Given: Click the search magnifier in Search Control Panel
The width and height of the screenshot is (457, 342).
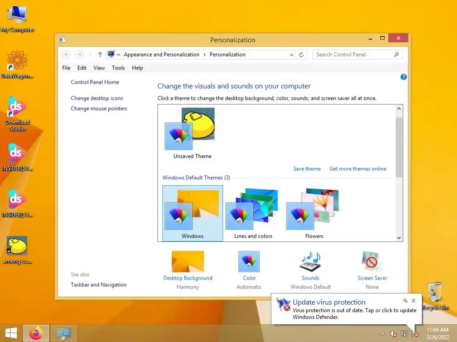Looking at the screenshot, I should [x=396, y=54].
